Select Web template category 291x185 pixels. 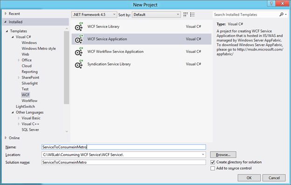(x=25, y=54)
